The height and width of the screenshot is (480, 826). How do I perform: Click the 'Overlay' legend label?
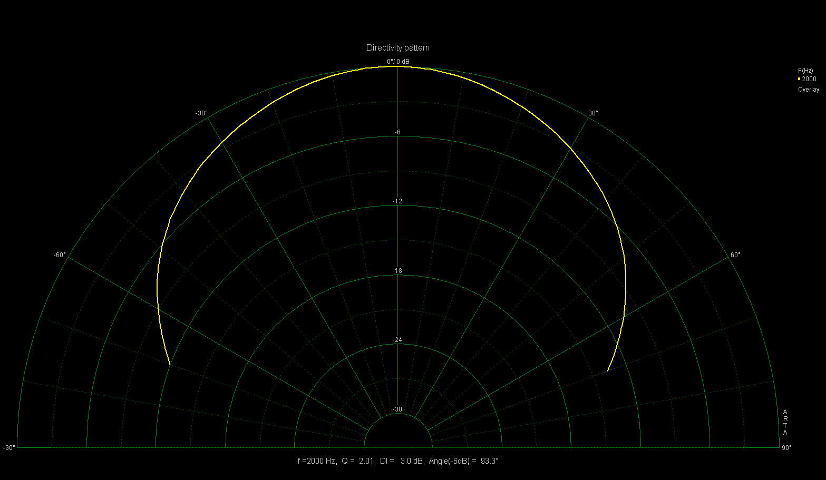pyautogui.click(x=809, y=90)
